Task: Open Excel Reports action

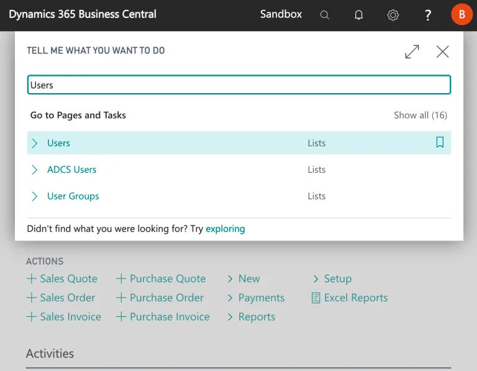Action: (356, 298)
